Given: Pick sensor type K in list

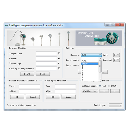Looking at the screenshot, I should click(x=90, y=71).
